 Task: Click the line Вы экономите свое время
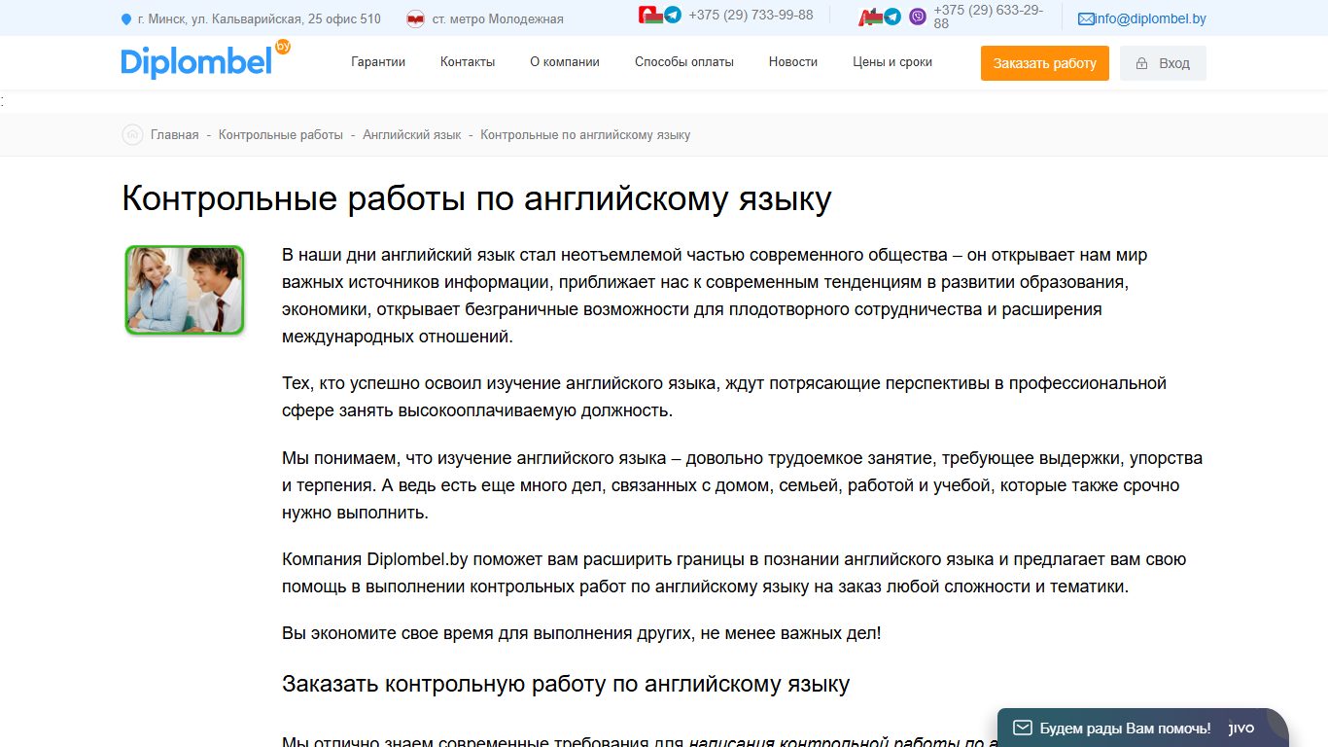581,633
